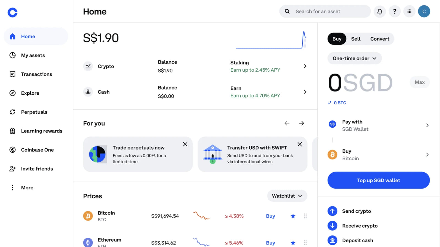The width and height of the screenshot is (440, 247).
Task: Star the Ethereum watchlist toggle
Action: coord(293,243)
